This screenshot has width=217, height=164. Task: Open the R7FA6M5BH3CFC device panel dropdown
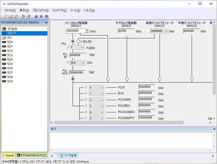(x=46, y=23)
